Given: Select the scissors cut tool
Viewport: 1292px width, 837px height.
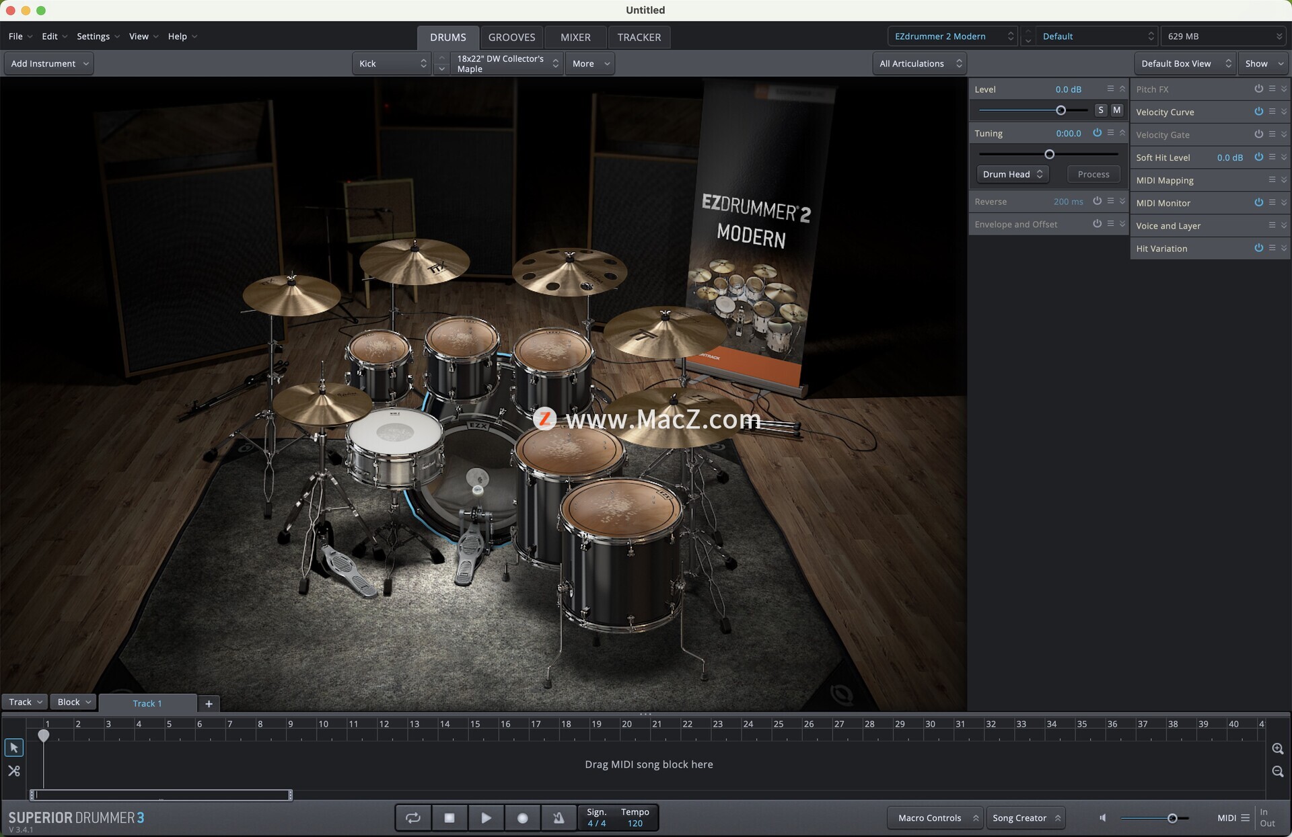Looking at the screenshot, I should (13, 771).
